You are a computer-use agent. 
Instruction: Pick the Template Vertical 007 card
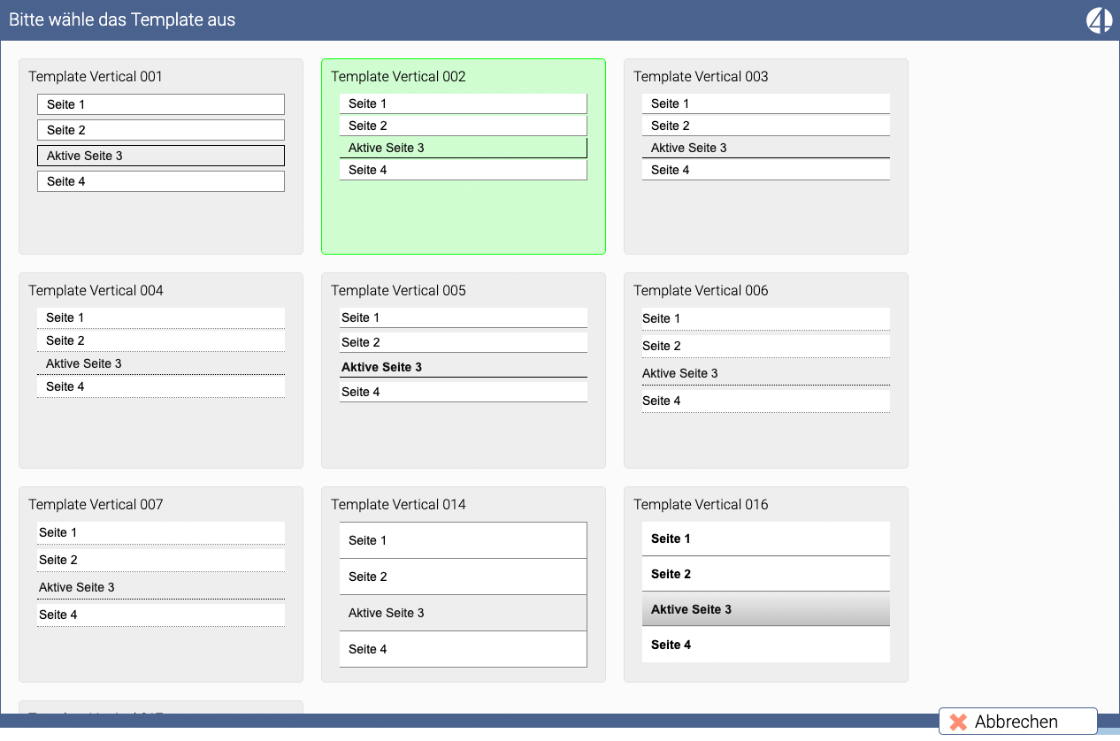pos(161,584)
